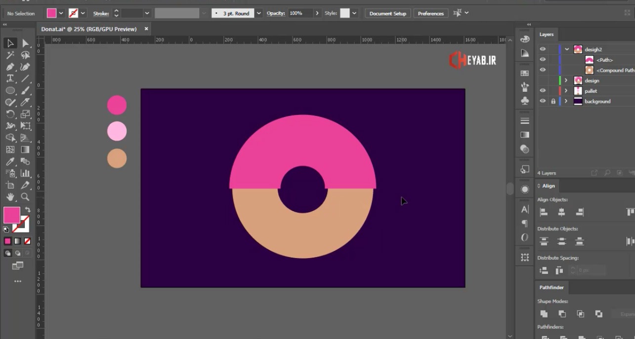Click the desigh2 layer thumbnail
635x339 pixels.
pos(578,49)
